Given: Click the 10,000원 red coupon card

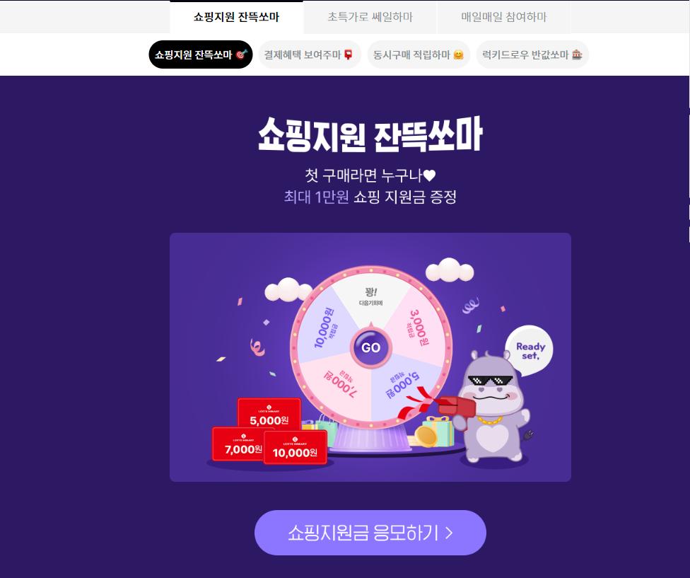Looking at the screenshot, I should [x=296, y=447].
